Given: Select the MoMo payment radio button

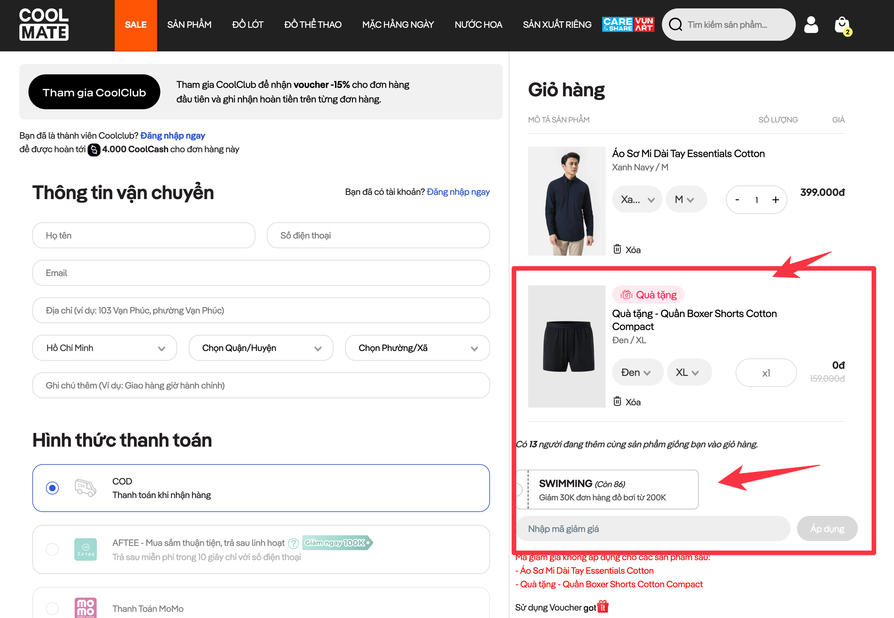Looking at the screenshot, I should tap(52, 608).
